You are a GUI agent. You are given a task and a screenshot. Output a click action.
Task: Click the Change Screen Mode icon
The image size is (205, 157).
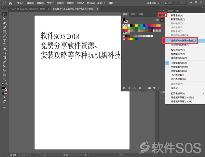click(x=4, y=102)
